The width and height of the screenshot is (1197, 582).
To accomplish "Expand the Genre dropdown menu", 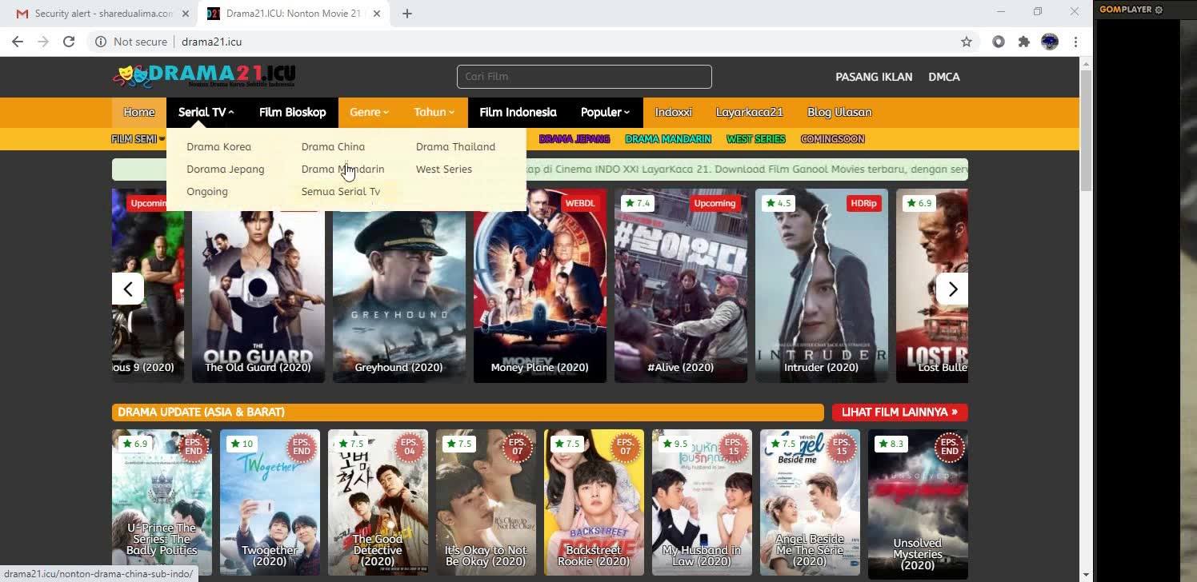I will coord(369,112).
